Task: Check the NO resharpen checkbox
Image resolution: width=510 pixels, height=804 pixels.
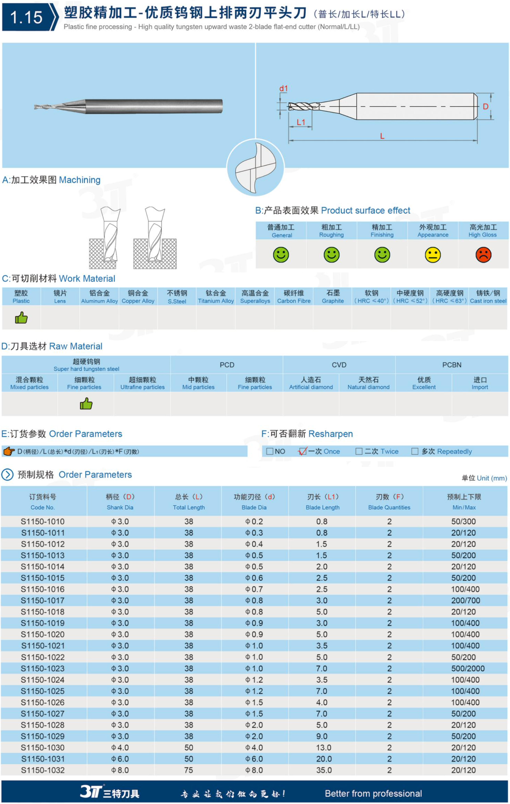Action: coord(270,451)
